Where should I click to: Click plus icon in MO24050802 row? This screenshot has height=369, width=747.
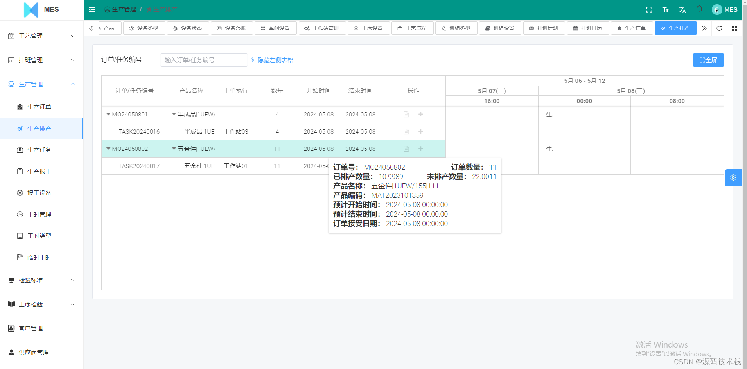pyautogui.click(x=421, y=149)
